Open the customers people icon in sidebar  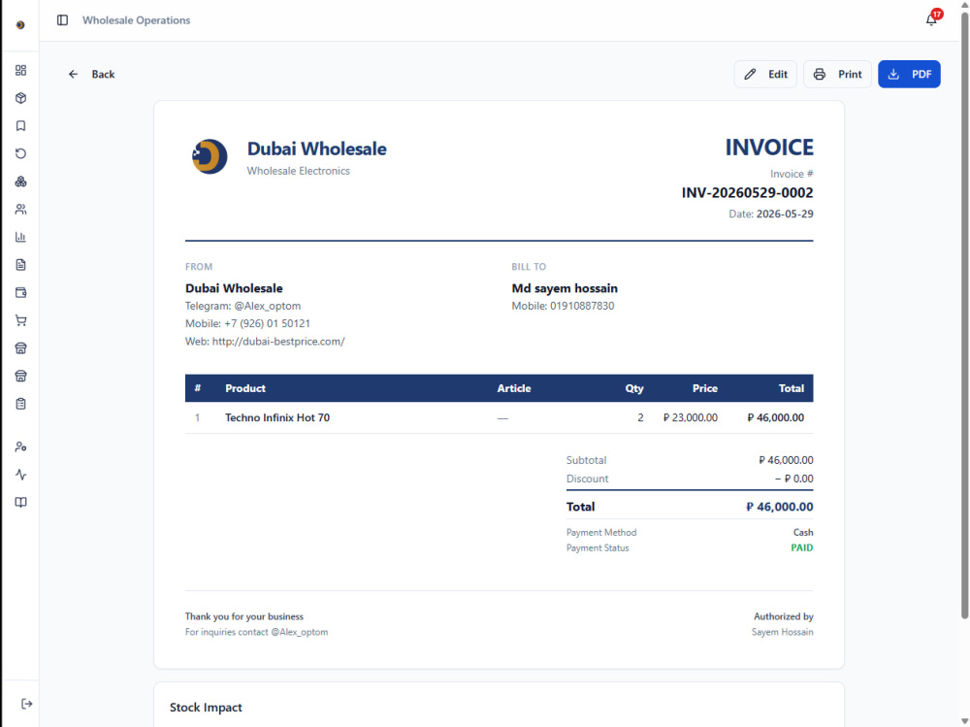(20, 210)
